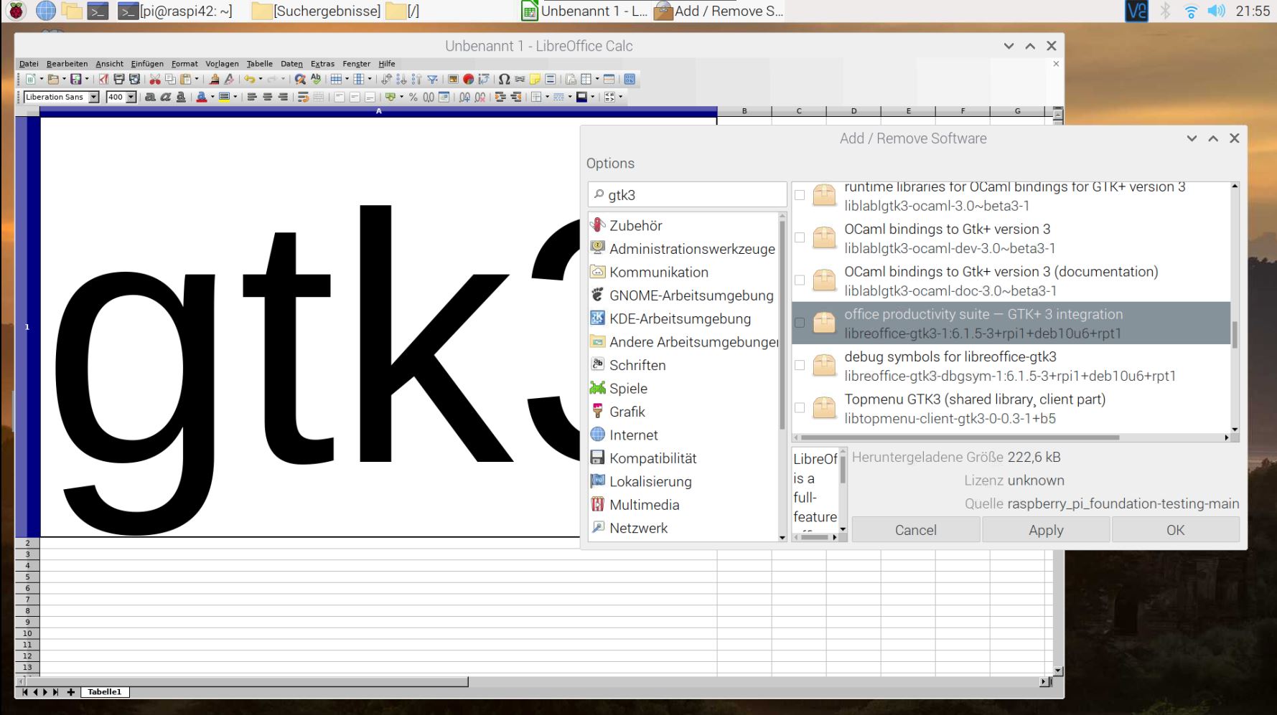Toggle italic formatting in Calc

tap(166, 97)
